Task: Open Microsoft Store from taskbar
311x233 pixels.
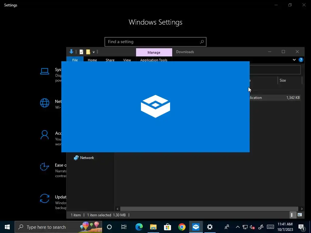Action: click(x=167, y=227)
